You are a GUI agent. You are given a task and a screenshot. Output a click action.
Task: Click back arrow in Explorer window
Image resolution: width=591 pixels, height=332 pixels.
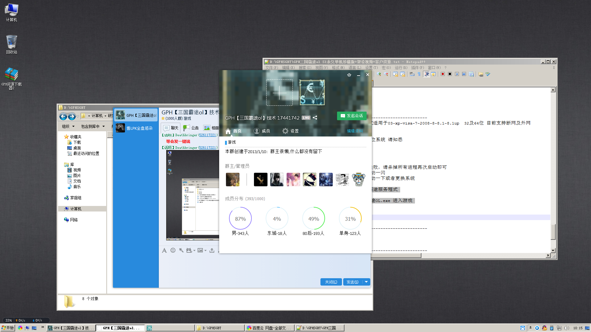pos(63,116)
